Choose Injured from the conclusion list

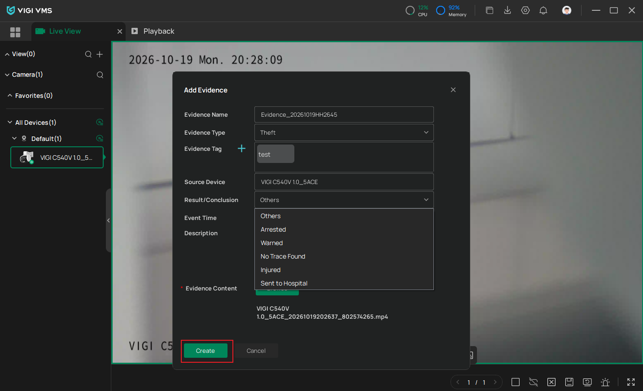[344, 270]
